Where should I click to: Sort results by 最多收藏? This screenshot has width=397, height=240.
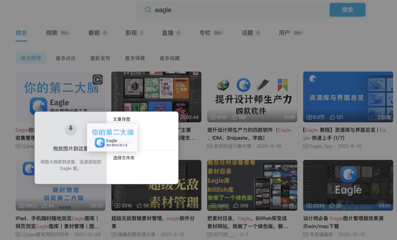(x=169, y=58)
